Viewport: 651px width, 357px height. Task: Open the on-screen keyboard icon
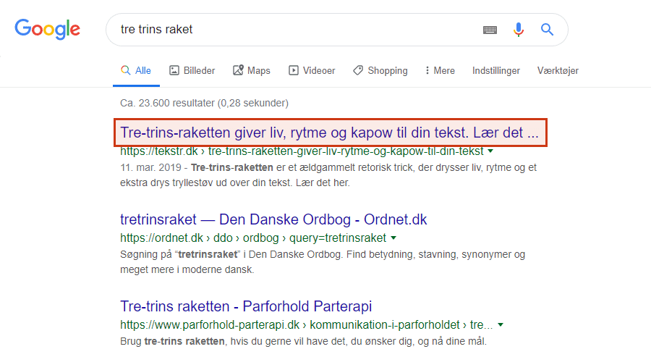[x=490, y=30]
